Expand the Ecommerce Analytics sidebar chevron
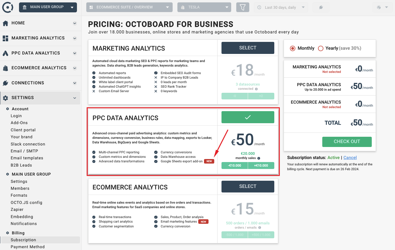The width and height of the screenshot is (395, 250). click(x=75, y=68)
